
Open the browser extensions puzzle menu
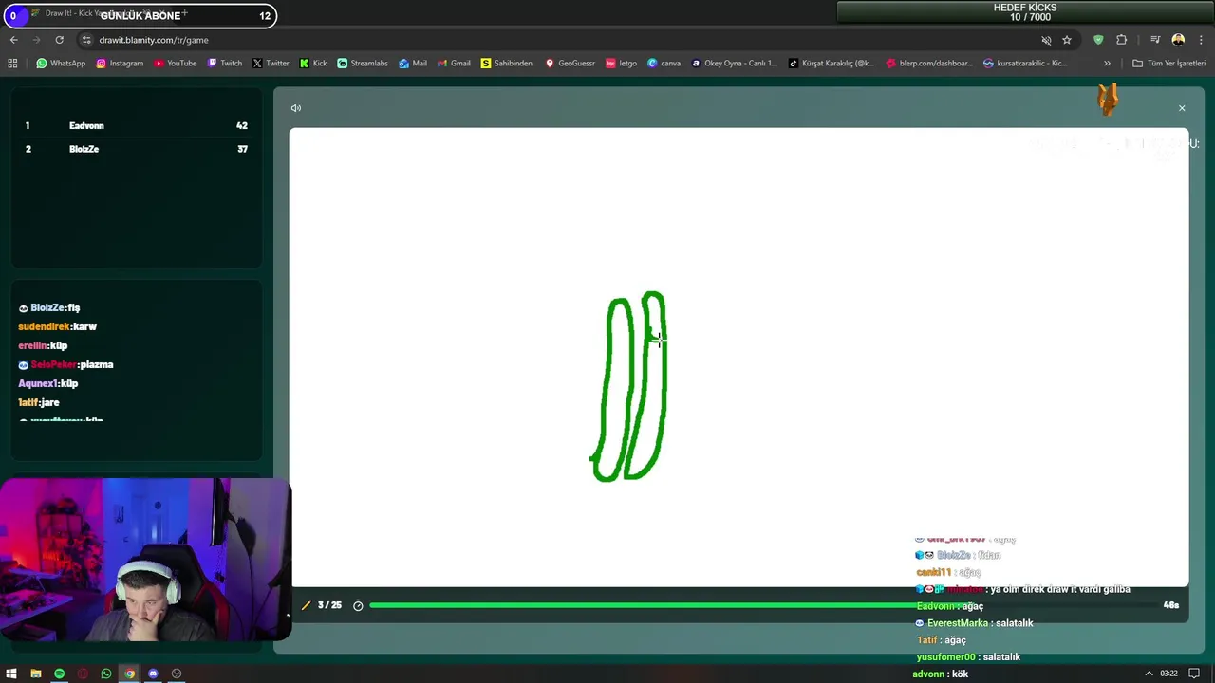(x=1121, y=40)
